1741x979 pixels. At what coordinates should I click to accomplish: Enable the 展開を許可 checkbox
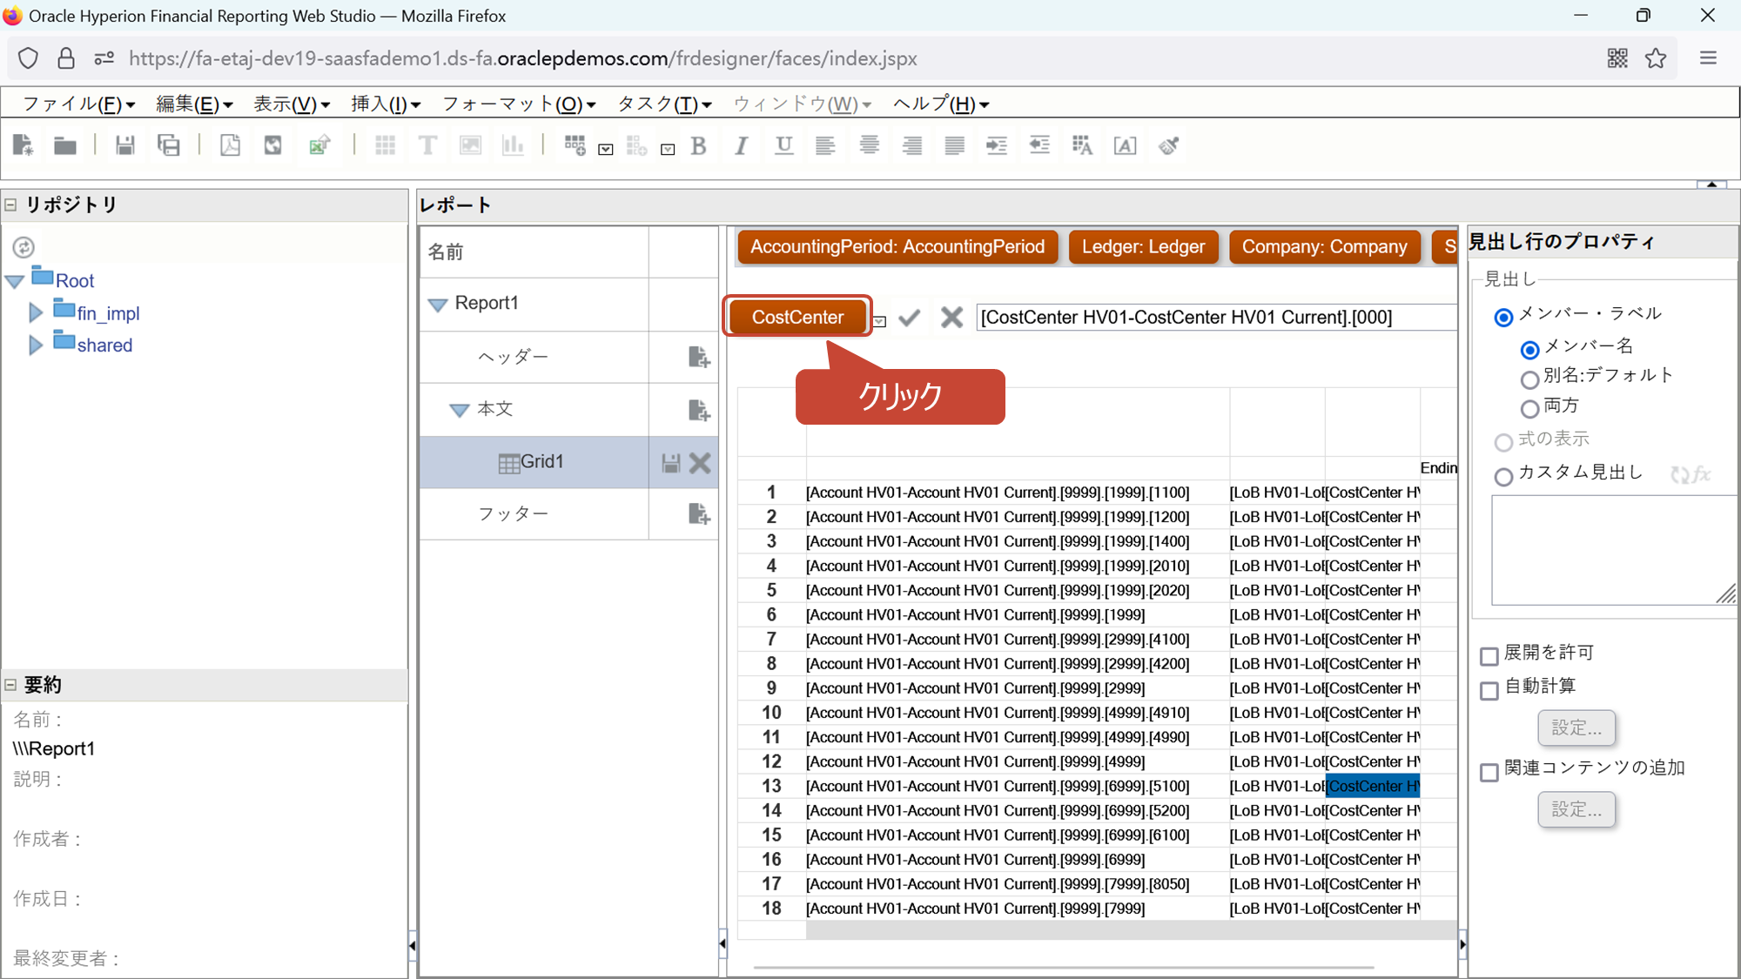click(x=1489, y=655)
